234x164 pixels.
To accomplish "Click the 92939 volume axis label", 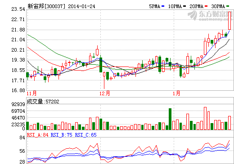I will tap(18, 104).
